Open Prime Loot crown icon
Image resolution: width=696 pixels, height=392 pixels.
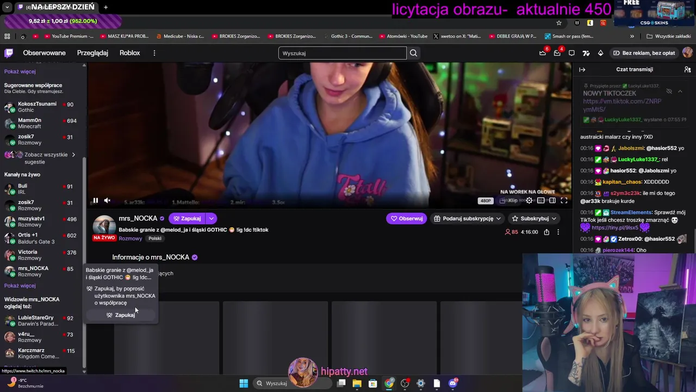[543, 53]
